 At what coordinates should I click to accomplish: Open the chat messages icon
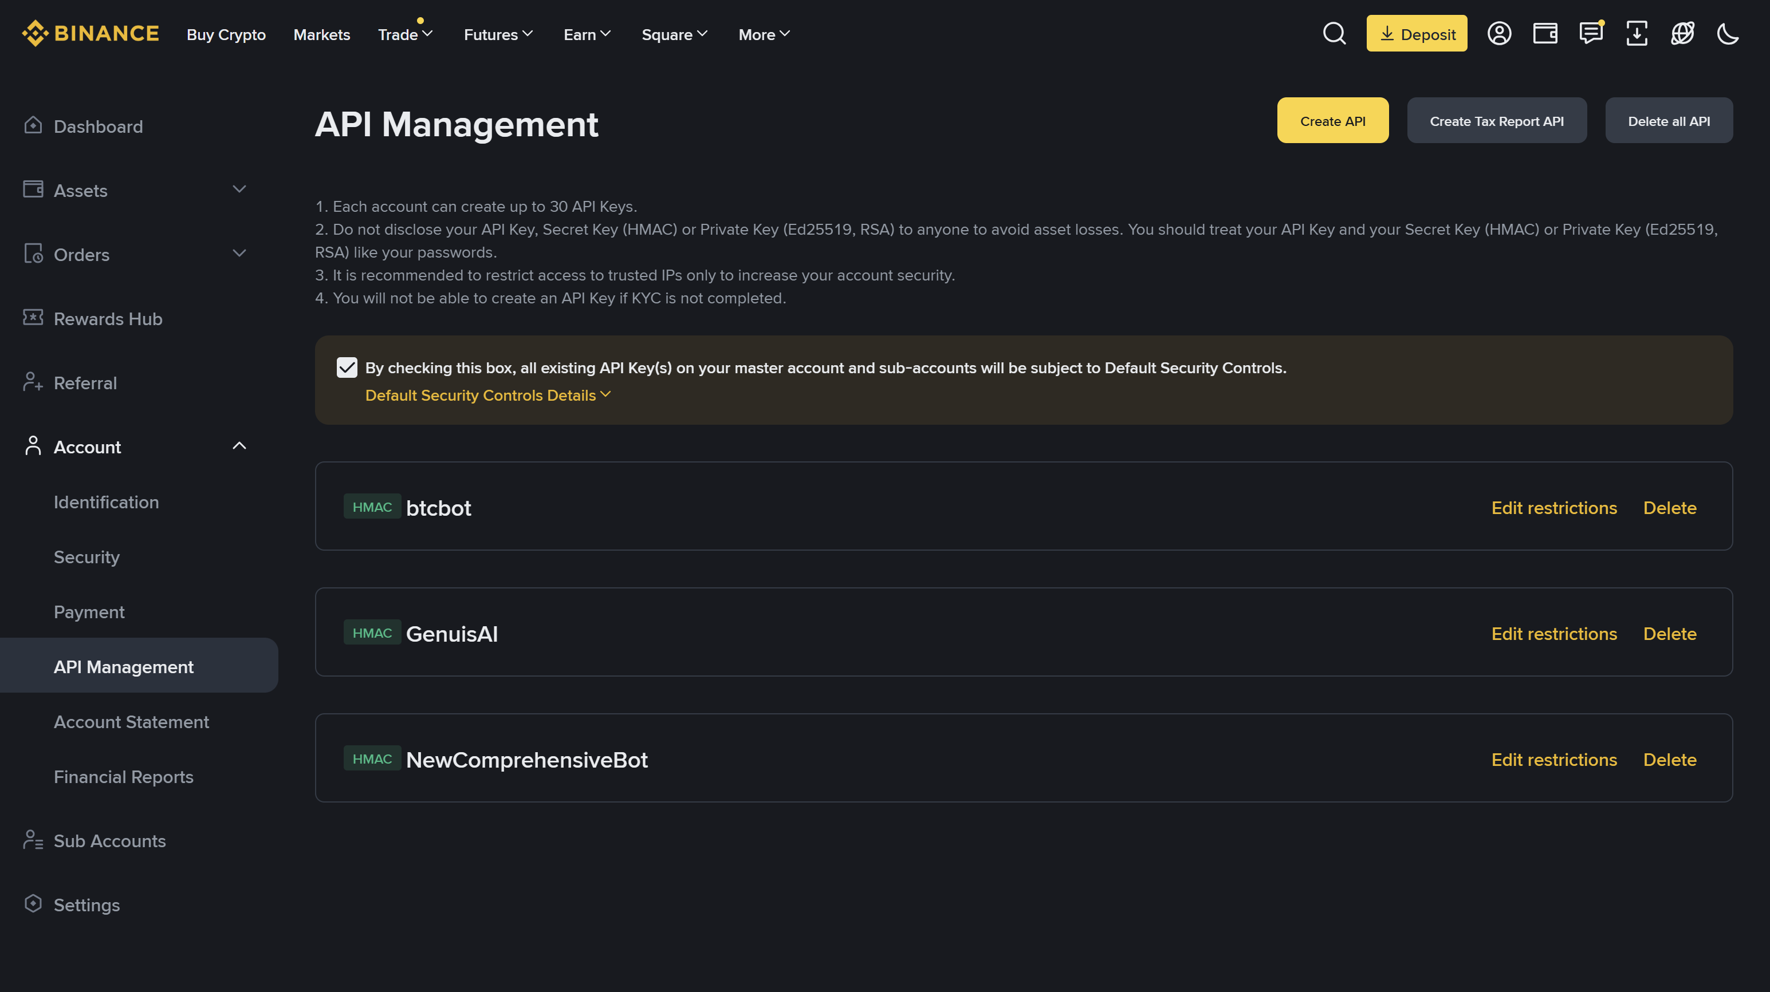[x=1591, y=33]
